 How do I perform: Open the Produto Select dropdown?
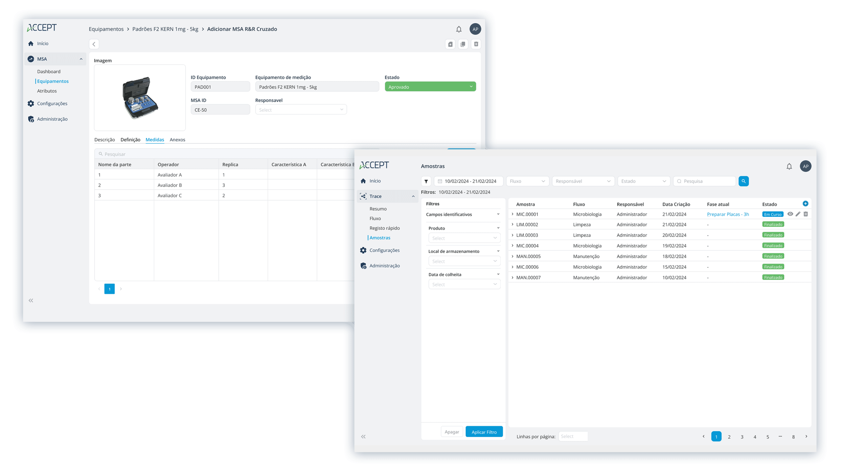click(x=464, y=238)
